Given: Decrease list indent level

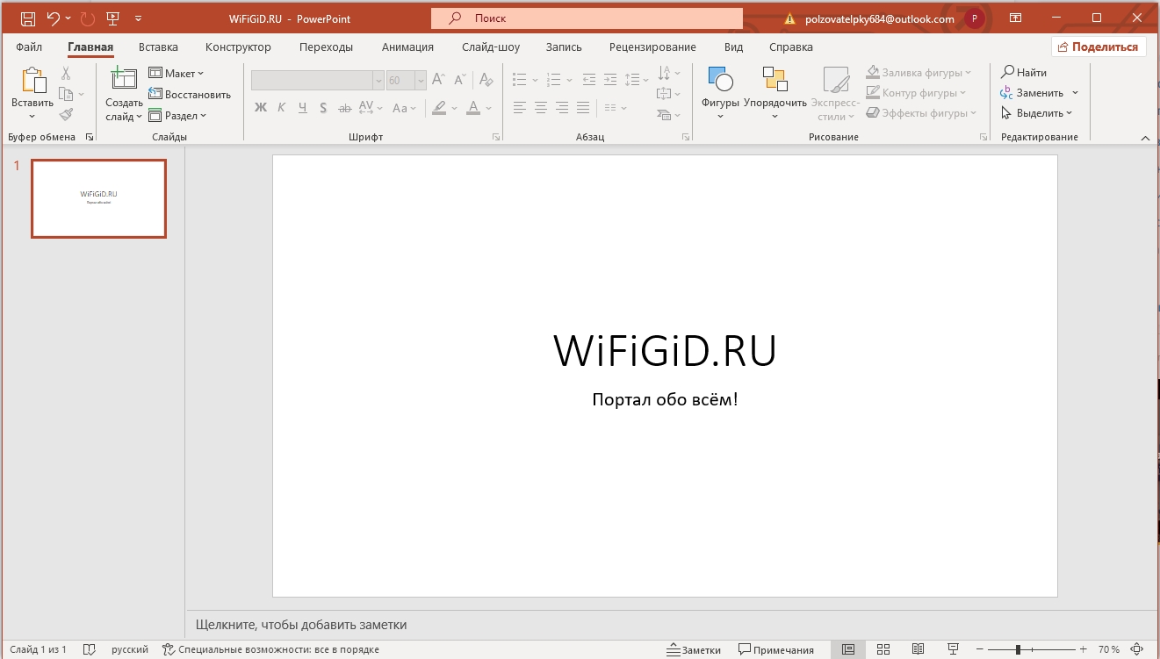Looking at the screenshot, I should tap(588, 80).
